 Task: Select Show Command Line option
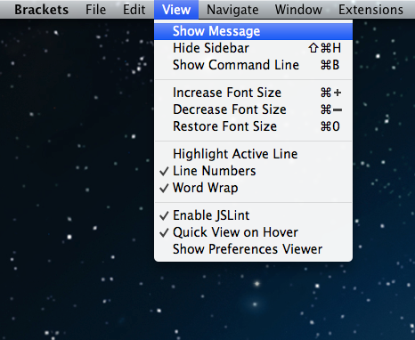point(253,65)
